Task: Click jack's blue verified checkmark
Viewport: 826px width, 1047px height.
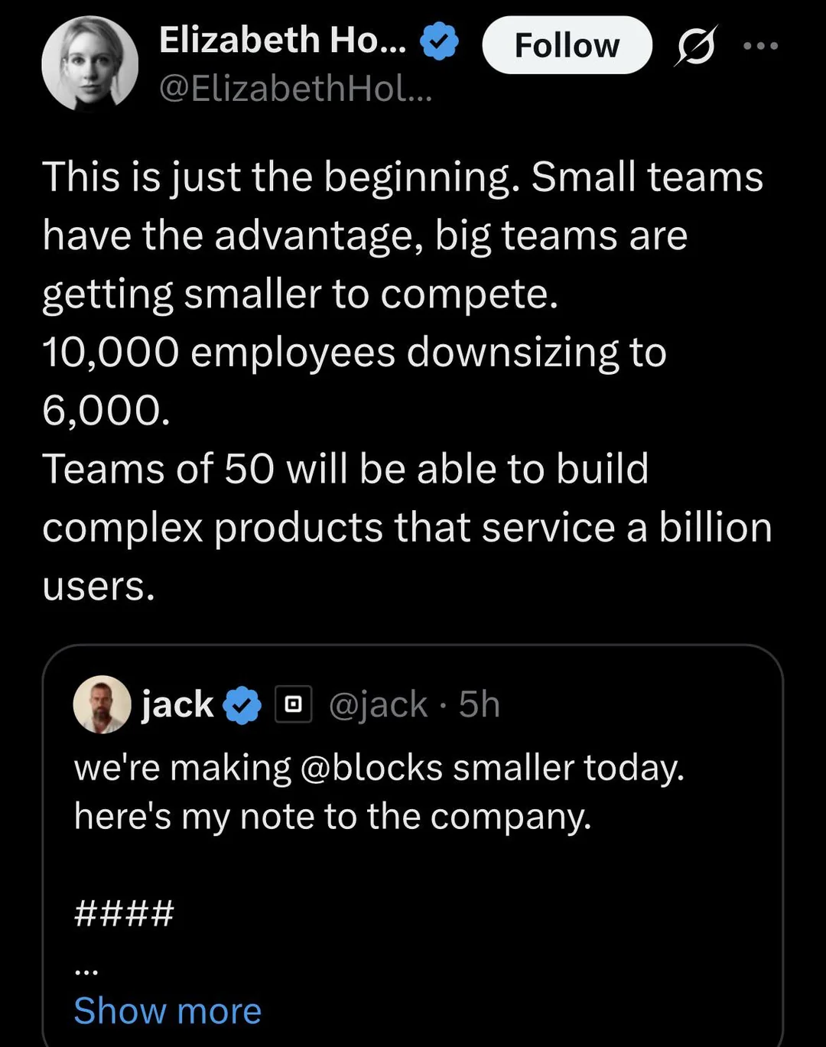Action: pyautogui.click(x=242, y=704)
